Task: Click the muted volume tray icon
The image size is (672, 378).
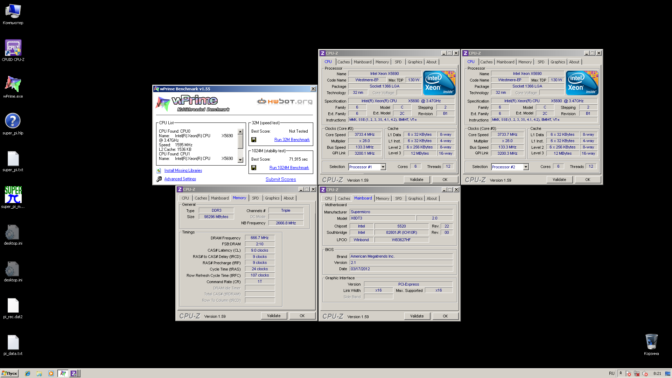Action: [x=645, y=373]
